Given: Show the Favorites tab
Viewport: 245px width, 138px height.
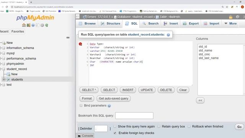Looking at the screenshot, I should click(x=18, y=31).
